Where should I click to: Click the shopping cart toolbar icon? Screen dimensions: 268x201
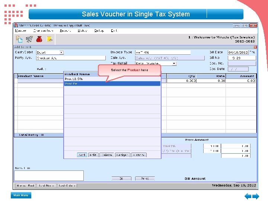pos(29,39)
